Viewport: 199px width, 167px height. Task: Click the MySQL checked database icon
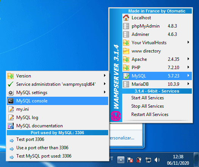tap(126, 76)
